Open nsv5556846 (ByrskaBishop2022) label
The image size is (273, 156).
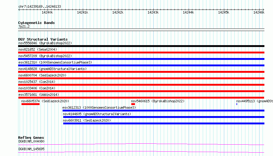(x=45, y=43)
